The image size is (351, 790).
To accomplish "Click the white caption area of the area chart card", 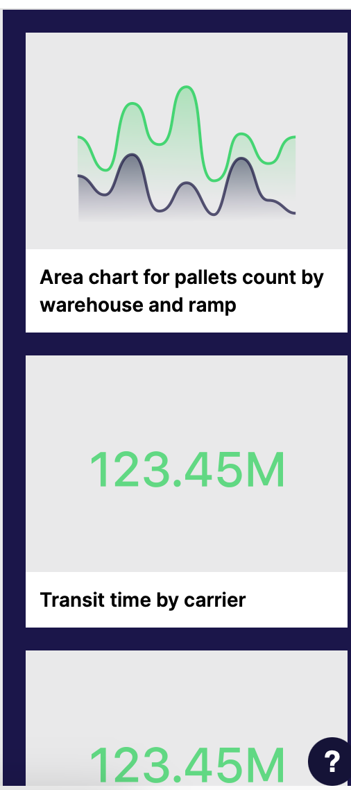I will (x=187, y=291).
